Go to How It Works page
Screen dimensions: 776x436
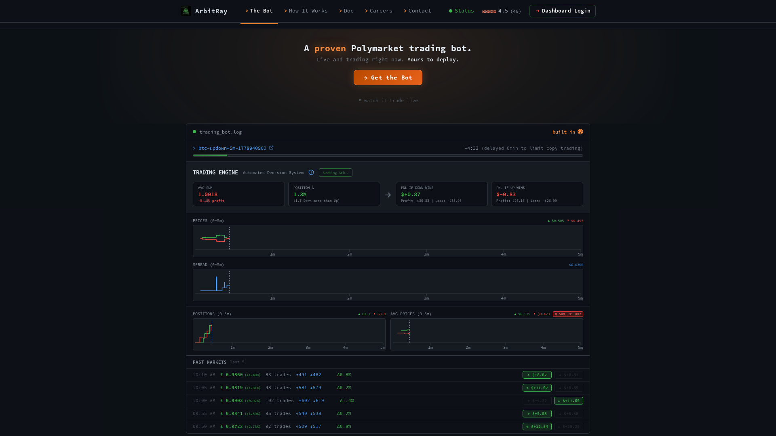point(306,11)
